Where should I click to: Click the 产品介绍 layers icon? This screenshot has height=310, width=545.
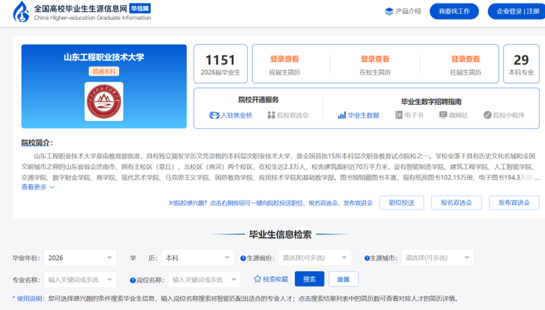[x=389, y=12]
